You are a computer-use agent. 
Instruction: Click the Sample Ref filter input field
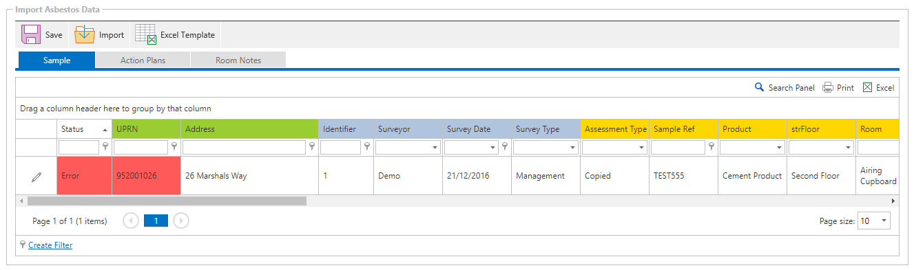(x=678, y=147)
